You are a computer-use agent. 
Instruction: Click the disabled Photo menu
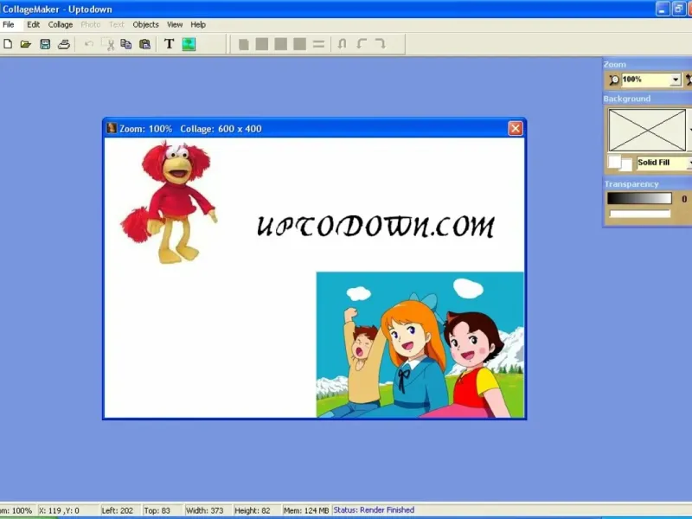coord(91,25)
